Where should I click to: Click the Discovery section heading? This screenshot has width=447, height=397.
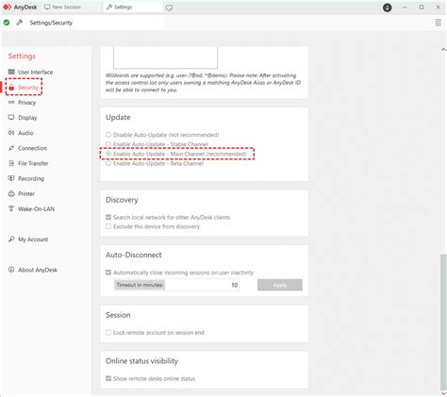point(122,200)
